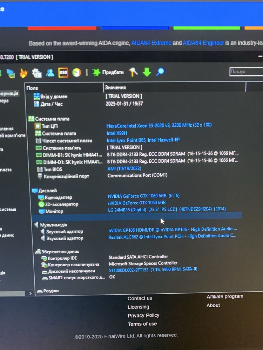The width and height of the screenshot is (263, 350).
Task: Open the LG 24MB35 monitor link
Action: point(167,209)
